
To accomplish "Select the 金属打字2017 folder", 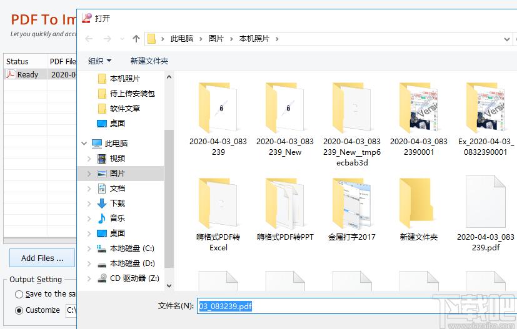I will (352, 209).
